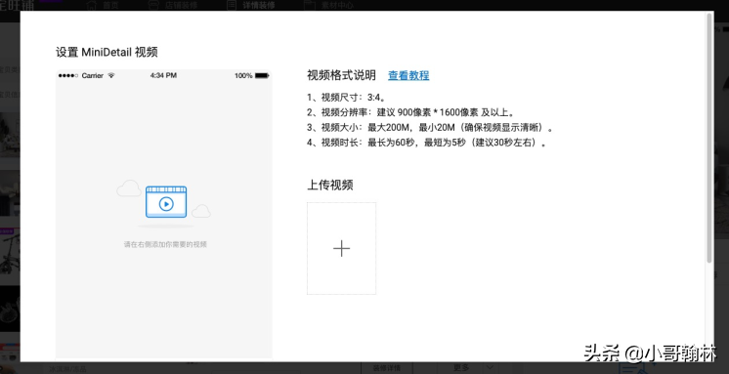Open the 店铺装修 tab in background window
Screen dimensions: 729x374
[x=182, y=6]
